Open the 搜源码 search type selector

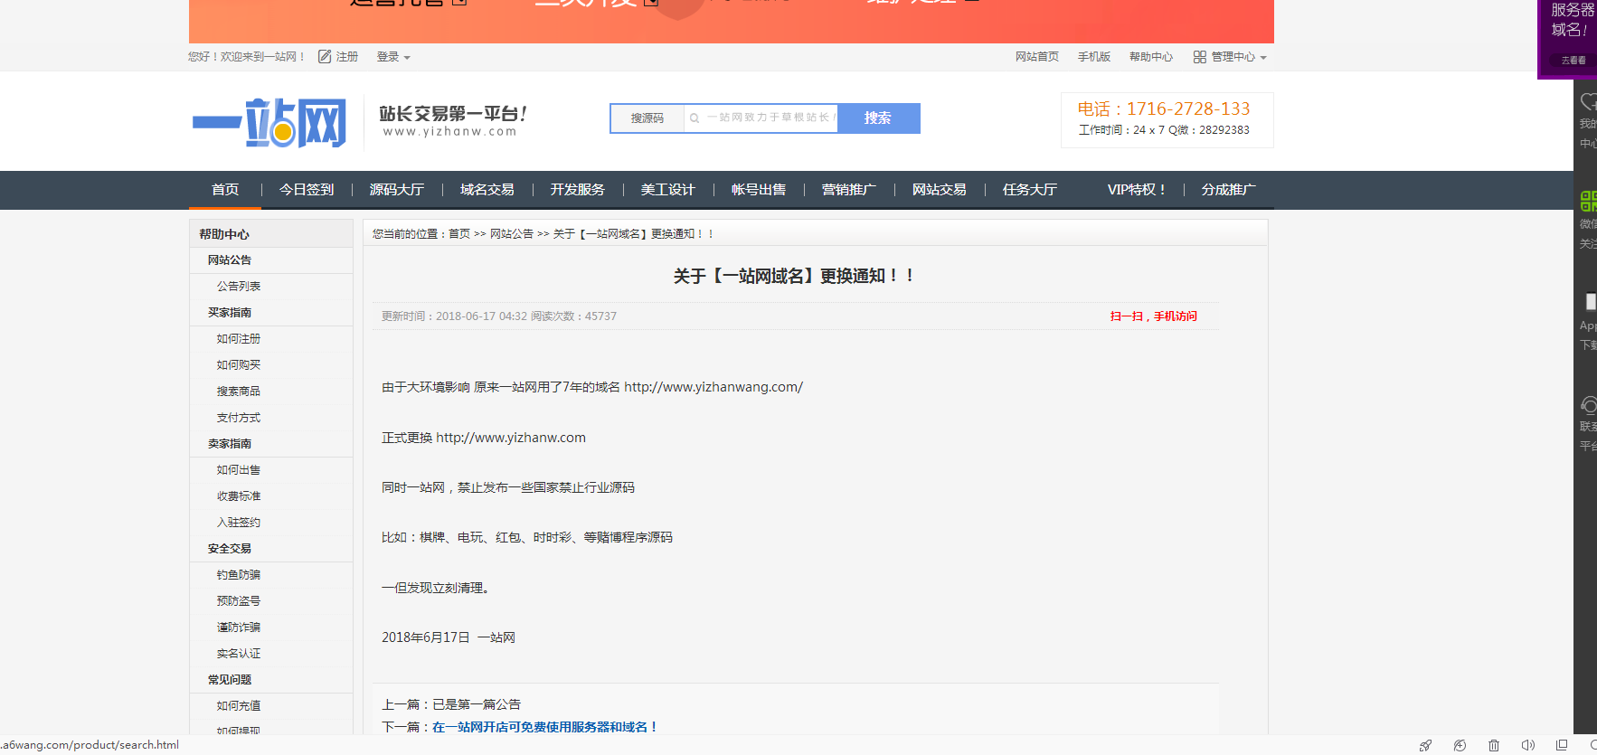647,118
